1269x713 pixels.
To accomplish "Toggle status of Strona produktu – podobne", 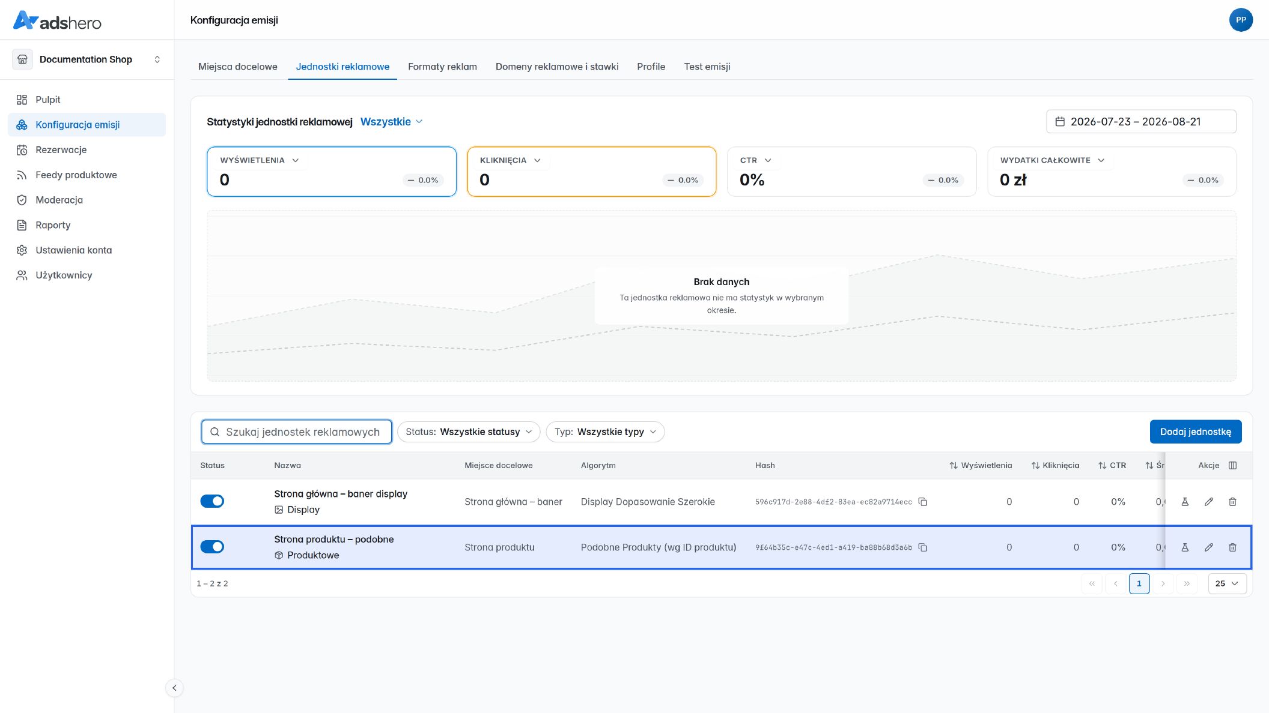I will point(212,547).
